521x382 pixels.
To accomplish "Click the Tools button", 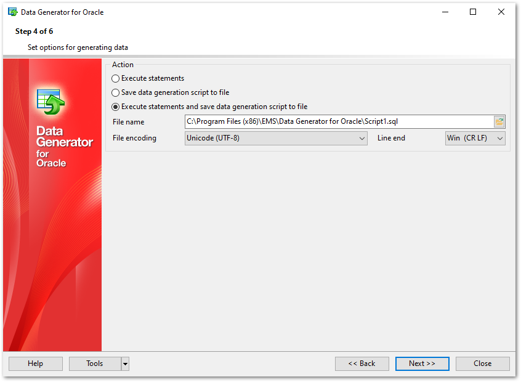I will (95, 364).
